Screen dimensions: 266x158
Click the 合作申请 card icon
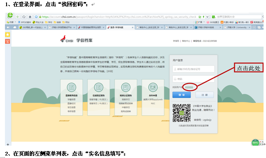[x=153, y=87]
